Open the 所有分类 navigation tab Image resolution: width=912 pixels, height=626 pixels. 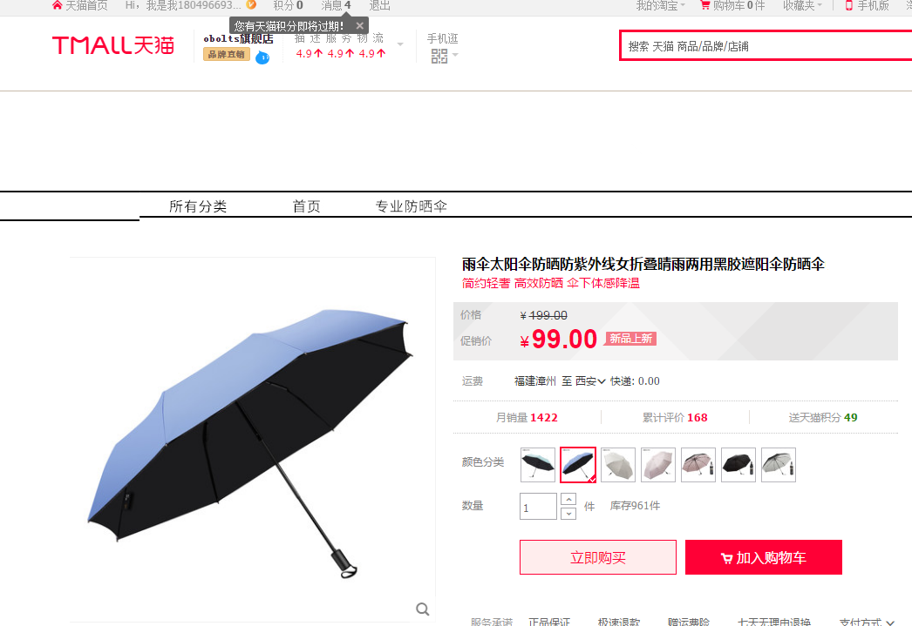point(198,206)
